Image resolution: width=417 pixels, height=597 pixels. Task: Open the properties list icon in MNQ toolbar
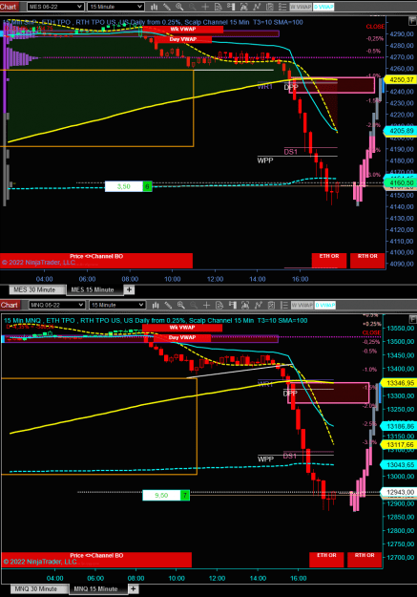[283, 305]
